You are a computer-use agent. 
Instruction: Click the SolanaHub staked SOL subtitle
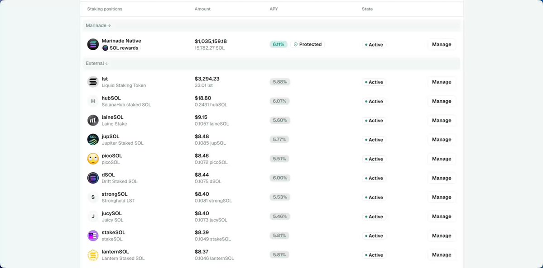tap(126, 105)
